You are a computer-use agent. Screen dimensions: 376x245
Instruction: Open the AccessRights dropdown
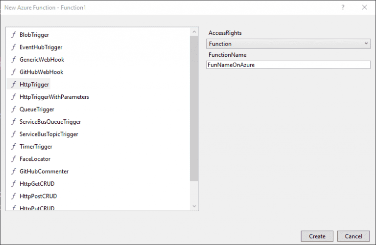tap(288, 44)
